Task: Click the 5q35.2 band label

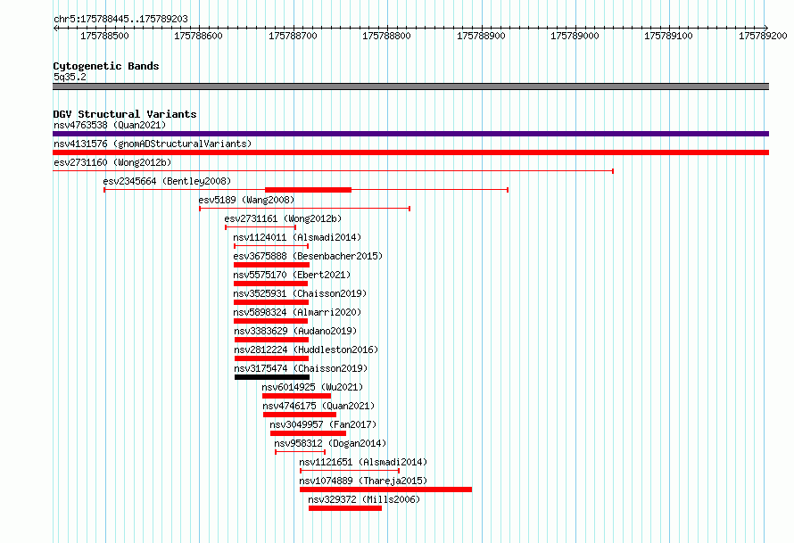Action: [70, 77]
